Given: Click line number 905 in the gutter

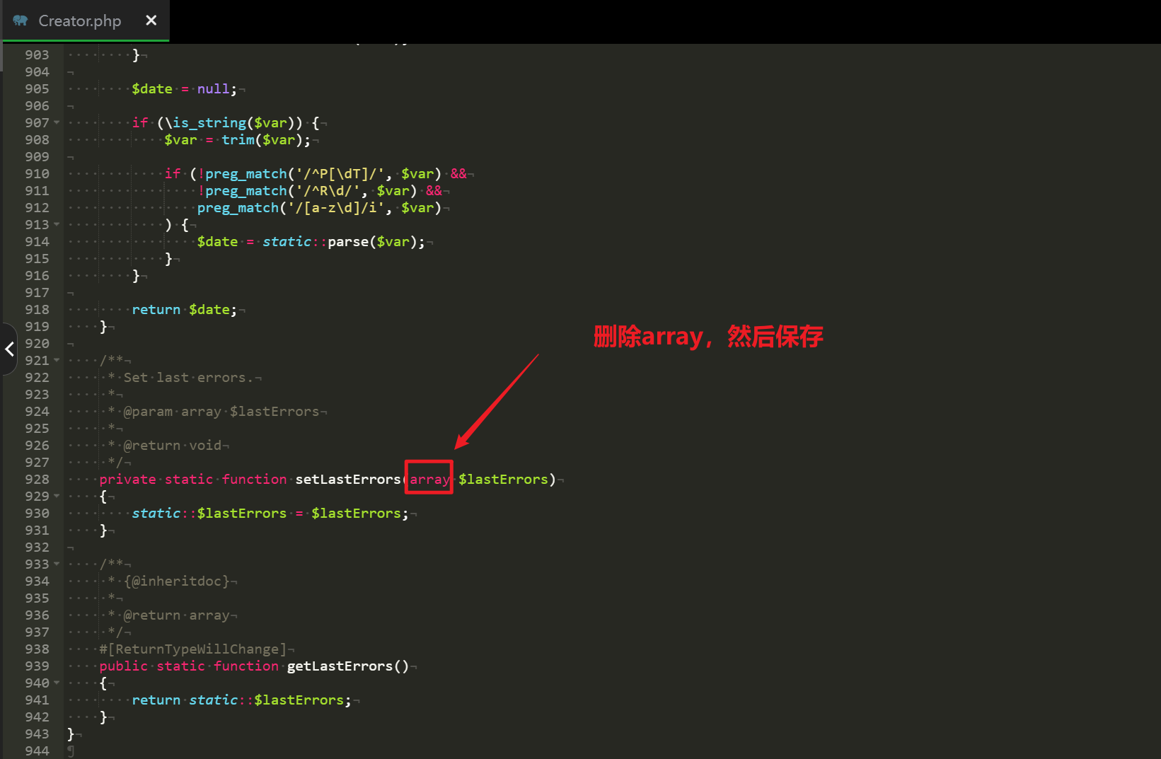Looking at the screenshot, I should [x=37, y=89].
